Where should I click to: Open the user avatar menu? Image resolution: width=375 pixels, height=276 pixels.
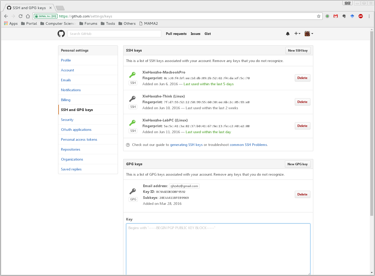click(309, 34)
